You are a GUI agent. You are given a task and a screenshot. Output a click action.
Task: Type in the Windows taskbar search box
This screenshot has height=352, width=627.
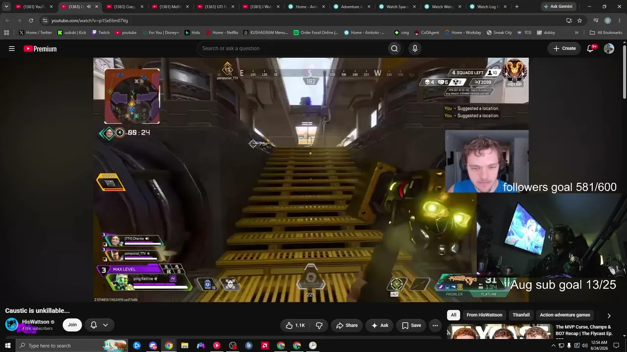(x=71, y=346)
